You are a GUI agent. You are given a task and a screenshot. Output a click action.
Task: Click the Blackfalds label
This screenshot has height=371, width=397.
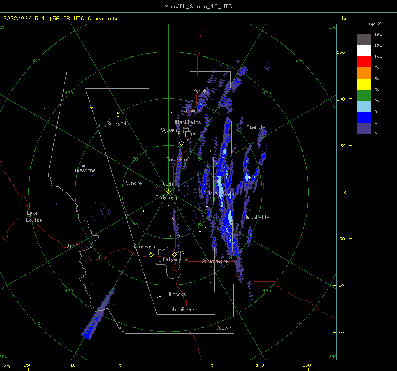[x=187, y=122]
